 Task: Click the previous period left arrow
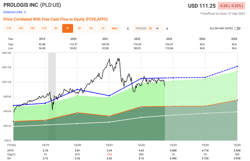pyautogui.click(x=128, y=29)
